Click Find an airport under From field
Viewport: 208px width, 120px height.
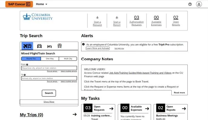click(52, 71)
